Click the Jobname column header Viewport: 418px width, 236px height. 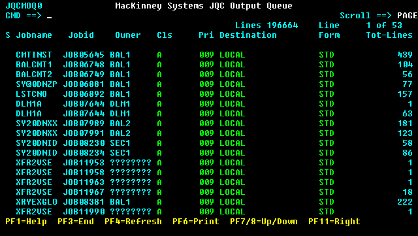(34, 35)
